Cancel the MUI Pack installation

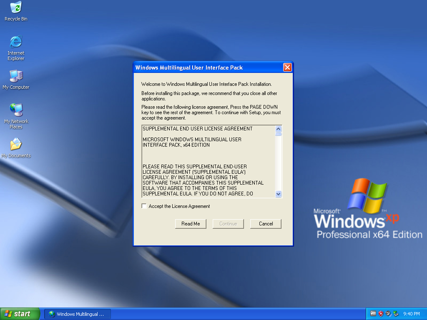pos(266,224)
